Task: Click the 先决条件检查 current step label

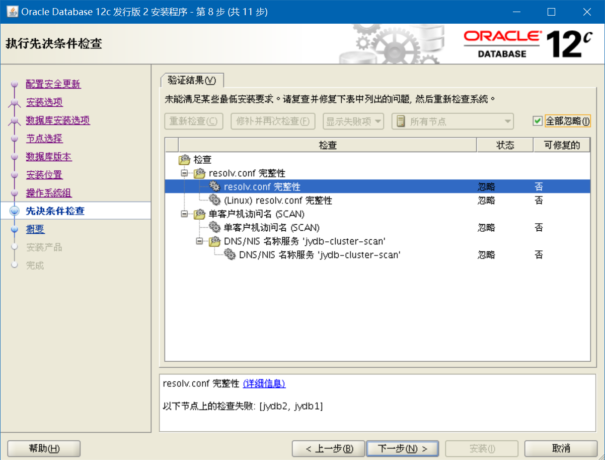Action: (x=55, y=211)
